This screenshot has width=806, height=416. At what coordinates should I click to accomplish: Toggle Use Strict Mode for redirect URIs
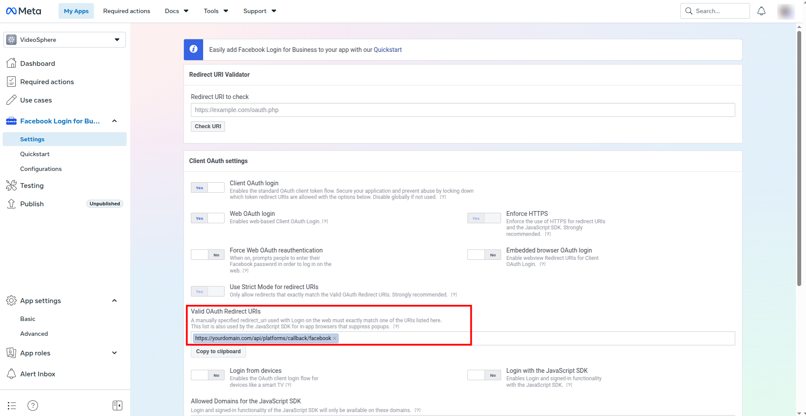click(208, 291)
